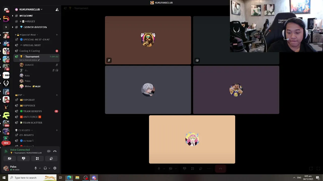Image resolution: width=323 pixels, height=181 pixels.
Task: Open the SPECIAL-NEST-CHAT channel
Action: [37, 39]
